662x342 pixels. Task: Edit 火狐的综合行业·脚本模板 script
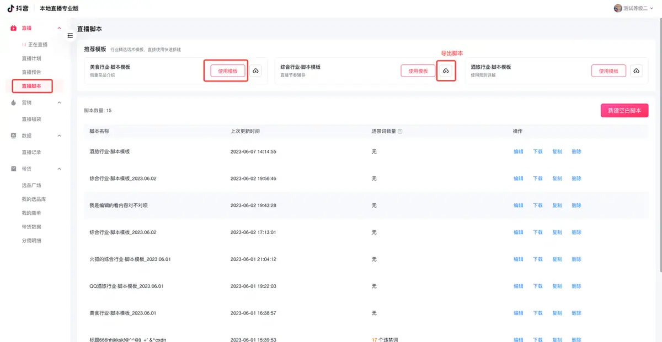coord(519,259)
